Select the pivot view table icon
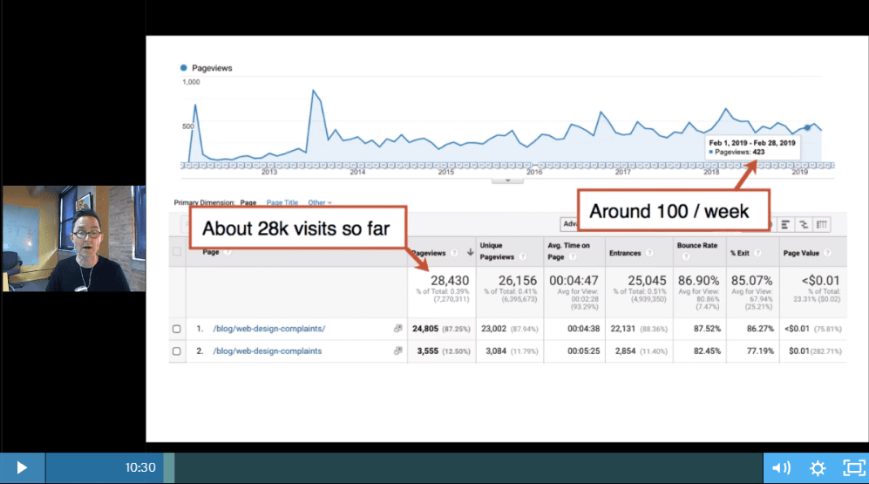Image resolution: width=869 pixels, height=484 pixels. point(822,224)
